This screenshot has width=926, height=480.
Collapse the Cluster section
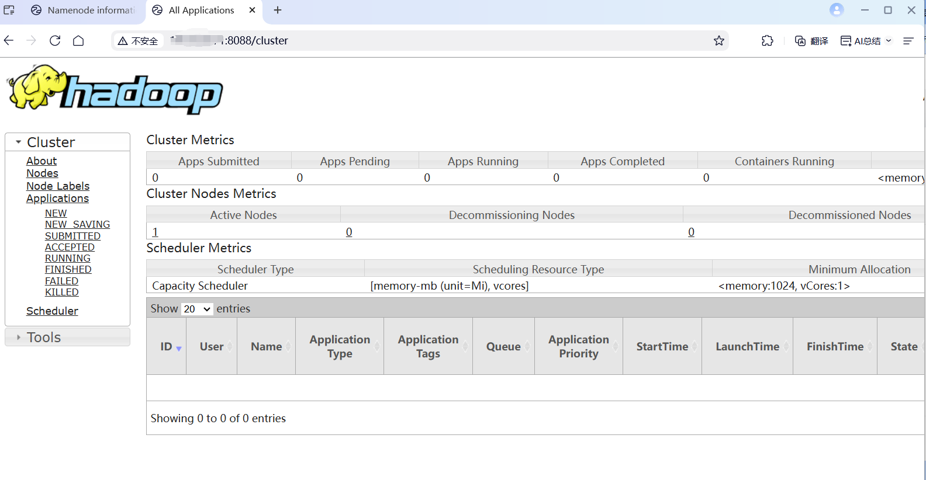[x=67, y=142]
